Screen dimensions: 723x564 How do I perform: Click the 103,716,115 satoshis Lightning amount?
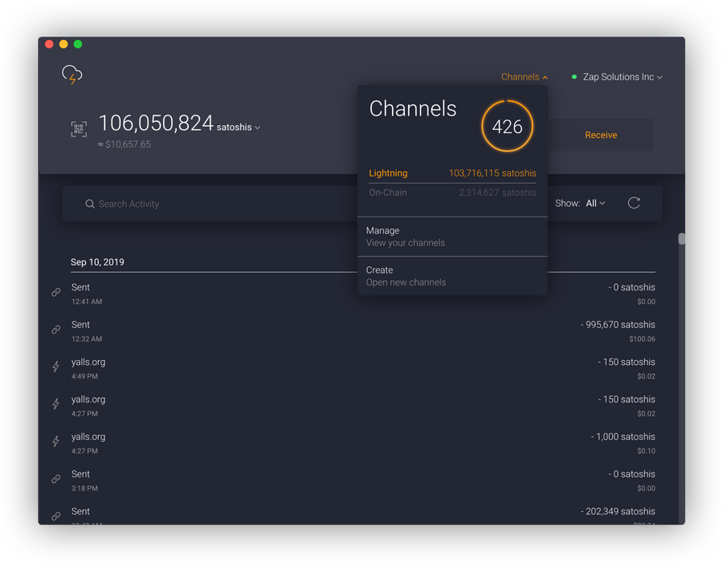(x=492, y=173)
